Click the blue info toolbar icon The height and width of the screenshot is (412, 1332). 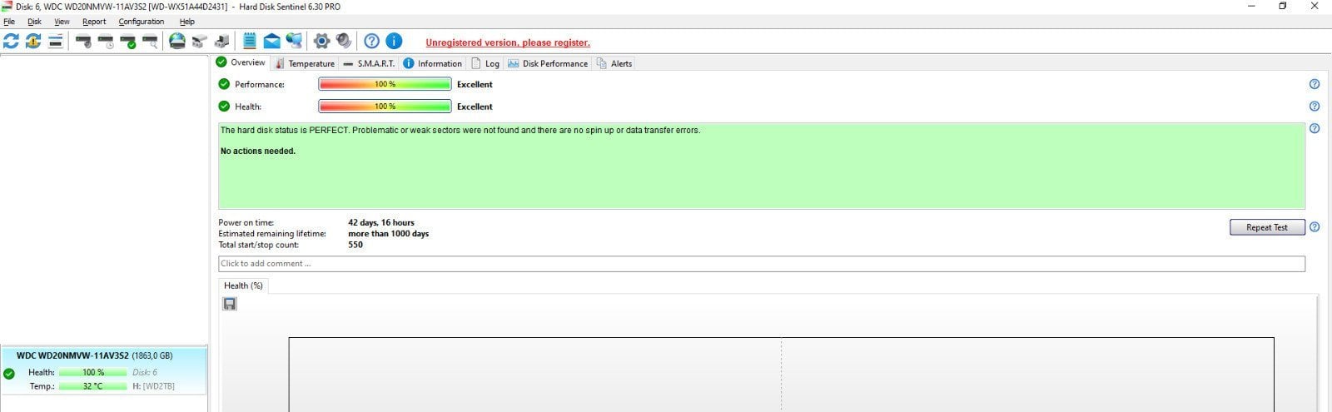point(395,41)
